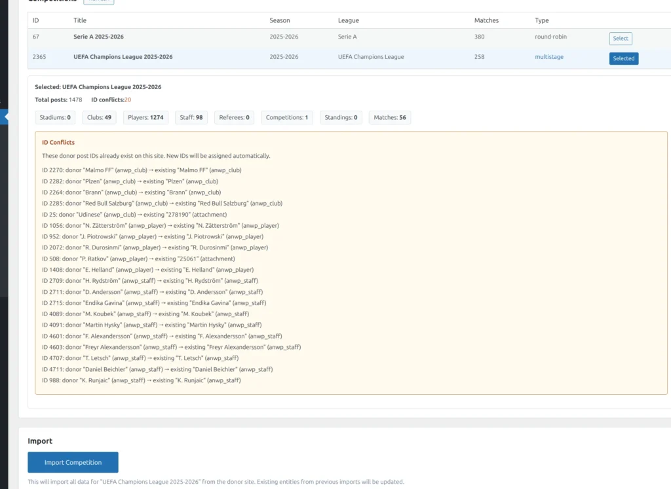Image resolution: width=671 pixels, height=489 pixels.
Task: Click the D. Andersson ID 2711 conflict line
Action: pos(152,292)
